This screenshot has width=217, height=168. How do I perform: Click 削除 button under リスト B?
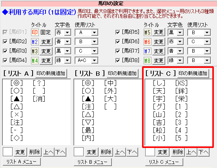pyautogui.click(x=106, y=152)
